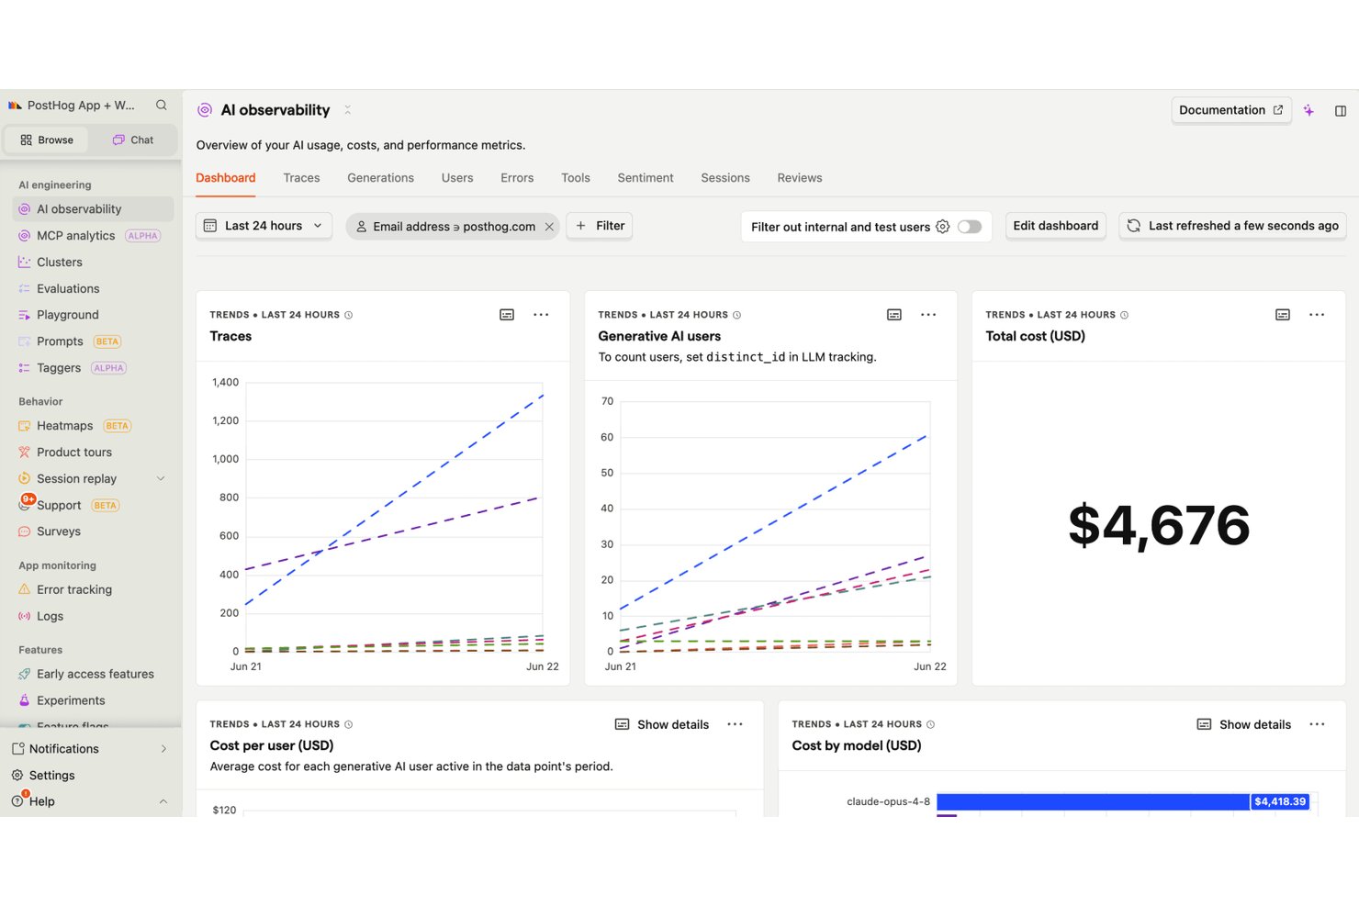Show details icon on Traces card
The width and height of the screenshot is (1359, 906).
[507, 315]
